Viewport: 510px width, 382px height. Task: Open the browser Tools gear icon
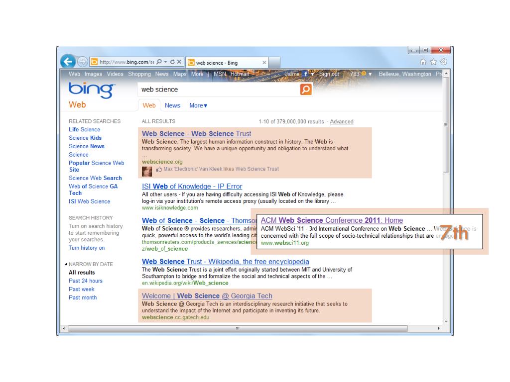[x=444, y=62]
